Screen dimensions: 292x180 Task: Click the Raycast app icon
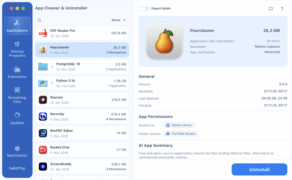pos(43,100)
